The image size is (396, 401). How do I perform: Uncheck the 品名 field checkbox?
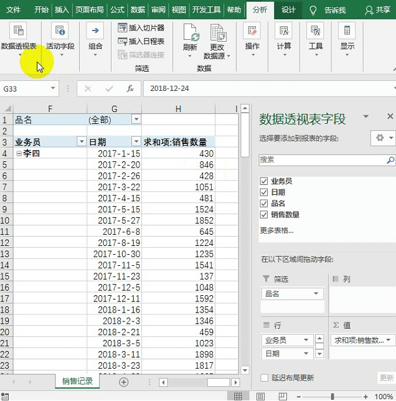[264, 204]
